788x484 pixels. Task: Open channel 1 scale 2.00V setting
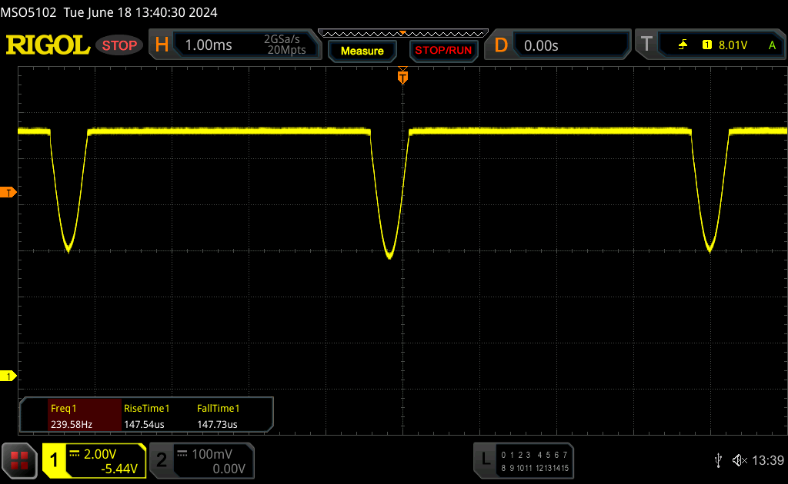click(100, 454)
